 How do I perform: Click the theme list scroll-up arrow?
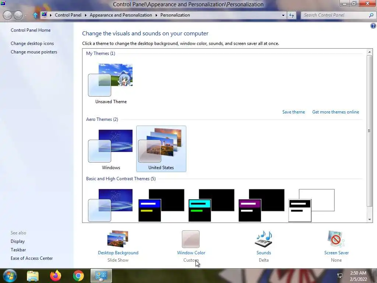[370, 52]
